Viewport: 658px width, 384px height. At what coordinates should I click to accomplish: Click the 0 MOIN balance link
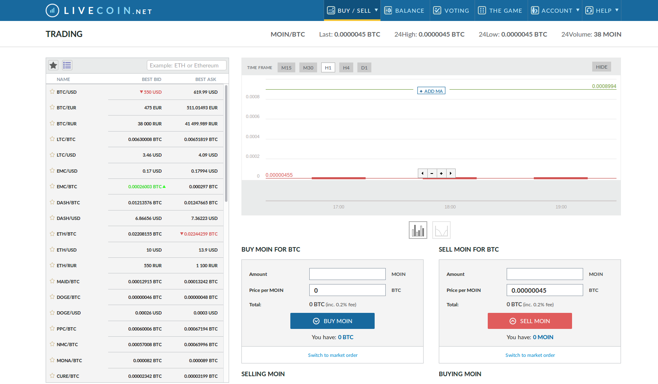[543, 337]
